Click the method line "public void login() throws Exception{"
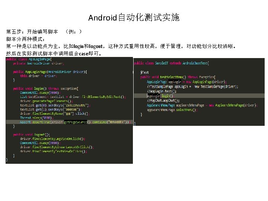This screenshot has height=201, width=268. click(x=46, y=89)
